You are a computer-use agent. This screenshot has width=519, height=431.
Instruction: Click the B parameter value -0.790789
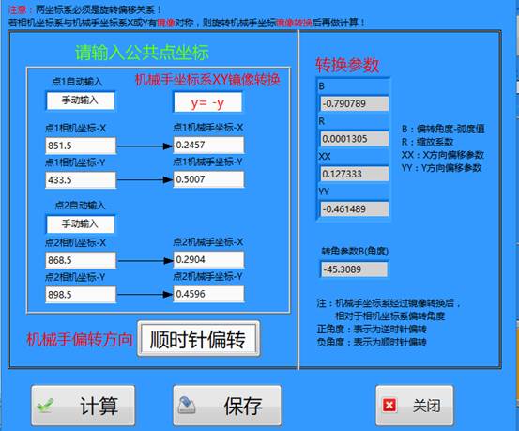point(354,103)
